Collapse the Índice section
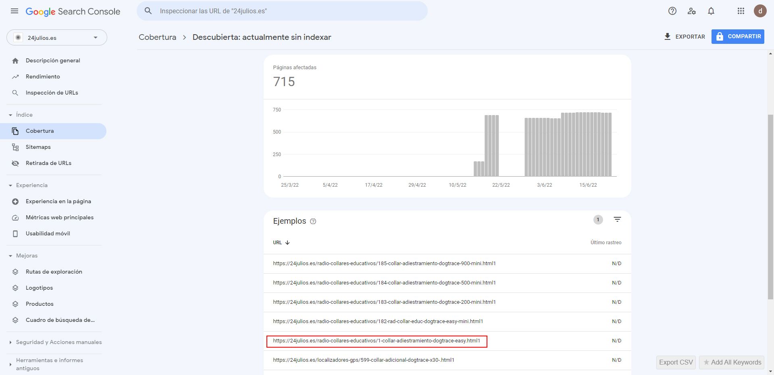 click(x=10, y=115)
